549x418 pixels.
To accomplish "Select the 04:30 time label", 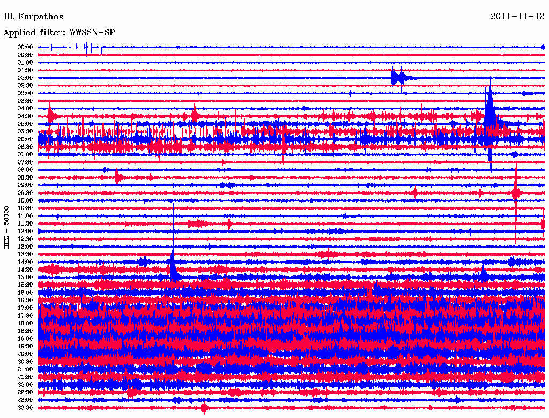I will (x=25, y=116).
